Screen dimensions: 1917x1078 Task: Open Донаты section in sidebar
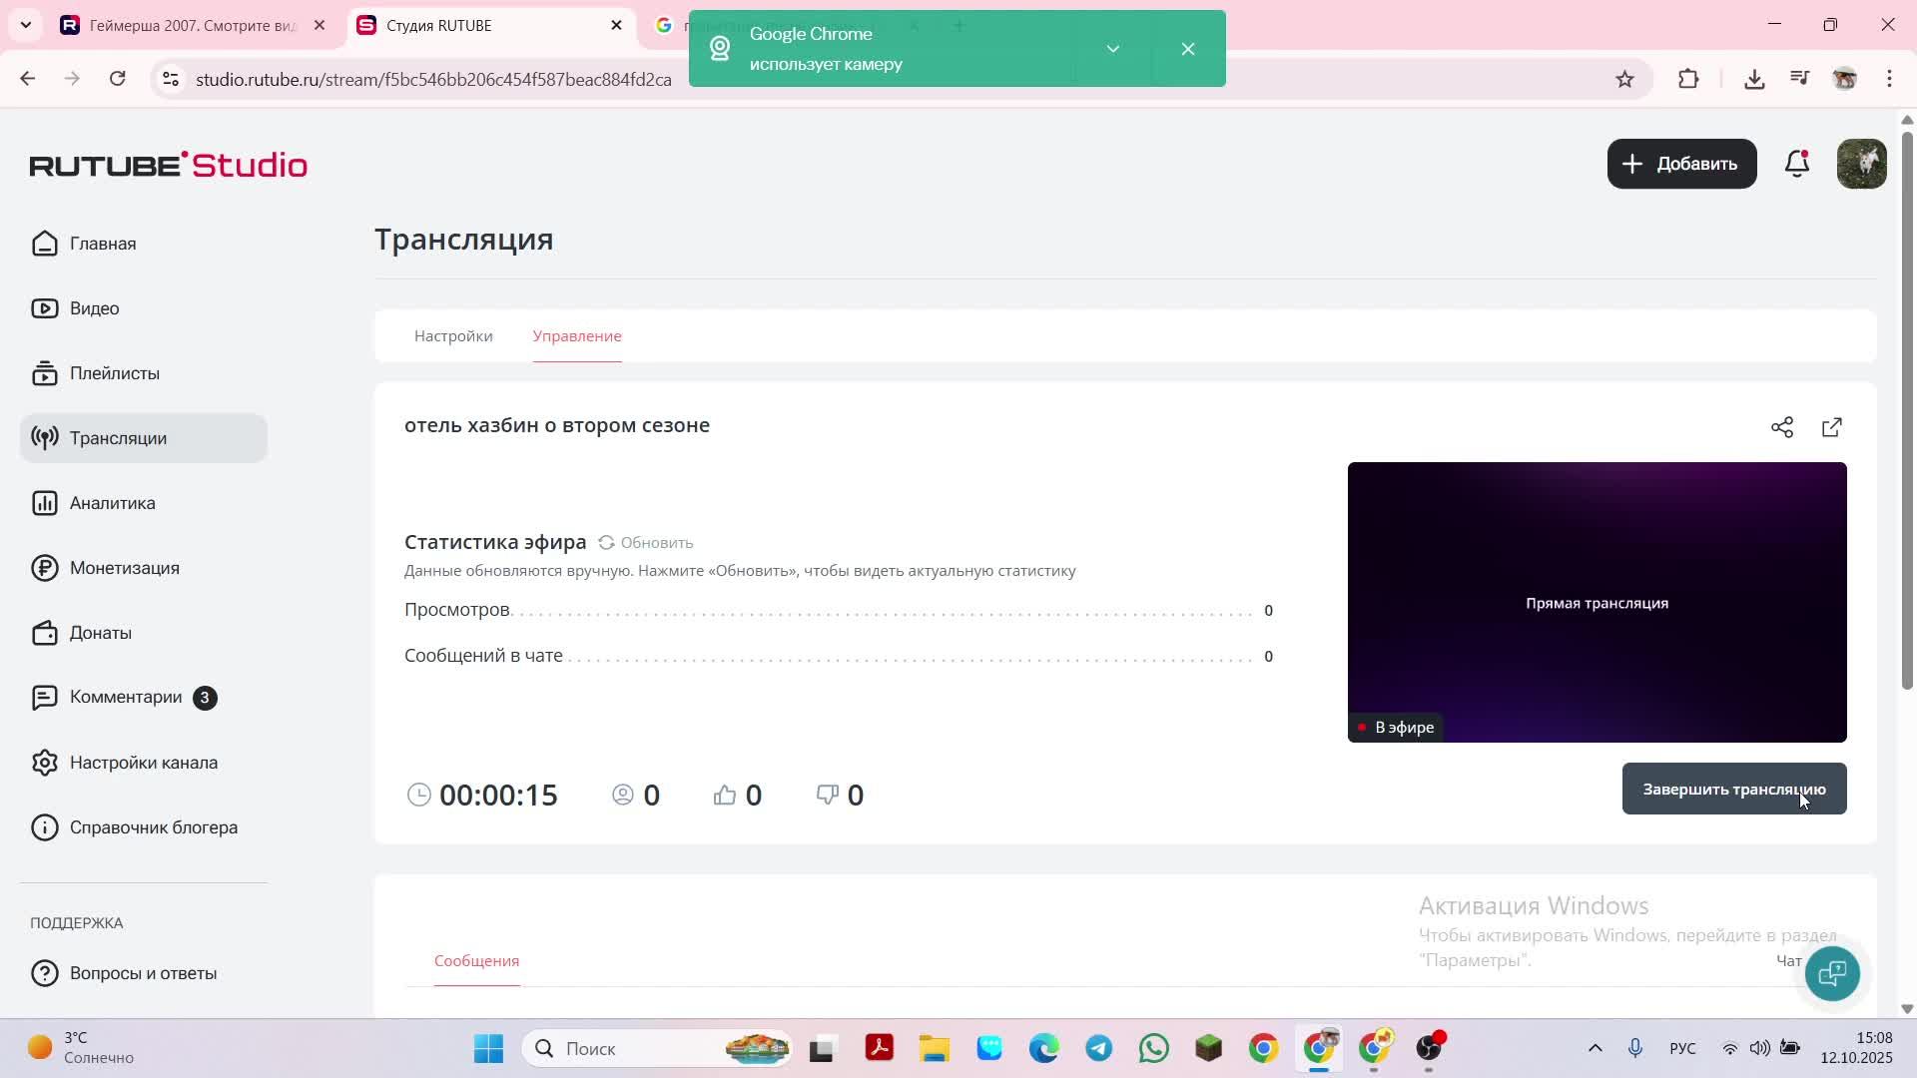[100, 633]
